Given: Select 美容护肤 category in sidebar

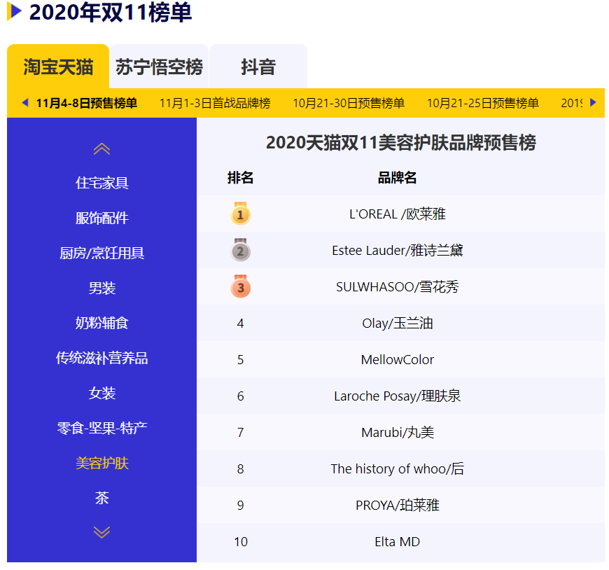Looking at the screenshot, I should coord(102,464).
